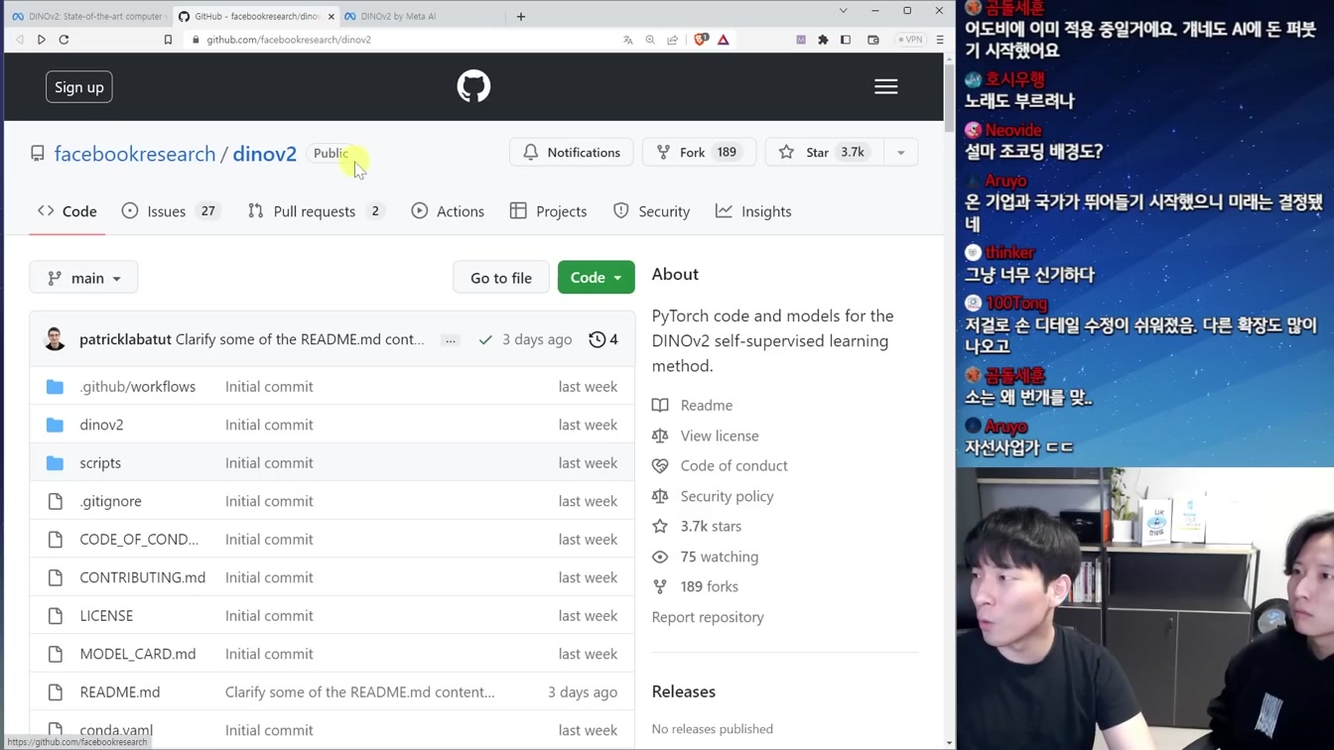Open the CONTRIBUTING.md file

(143, 577)
